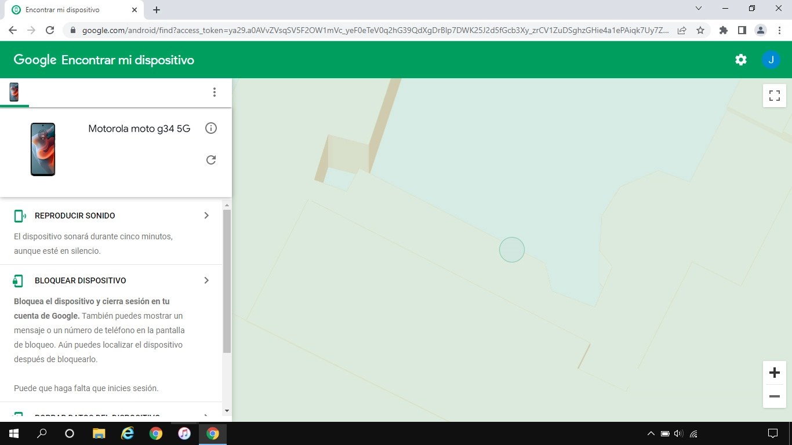Share this page icon in address bar
Viewport: 792px width, 445px height.
(x=682, y=30)
